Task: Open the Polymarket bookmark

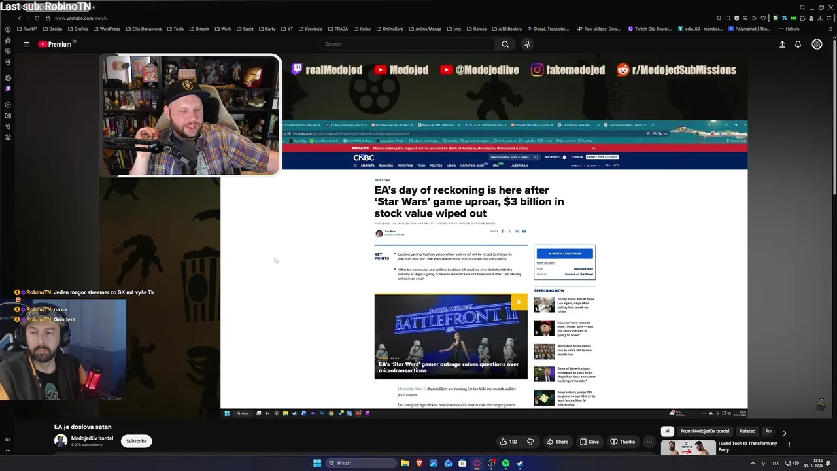Action: point(749,29)
